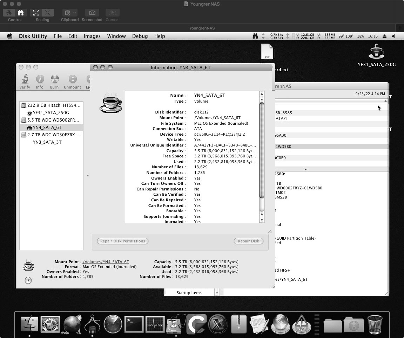Click the Repair Disk Permissions button

point(123,241)
